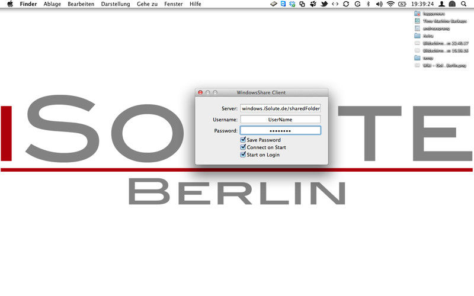
Task: Close the WindowsShare Client window
Action: pyautogui.click(x=200, y=92)
